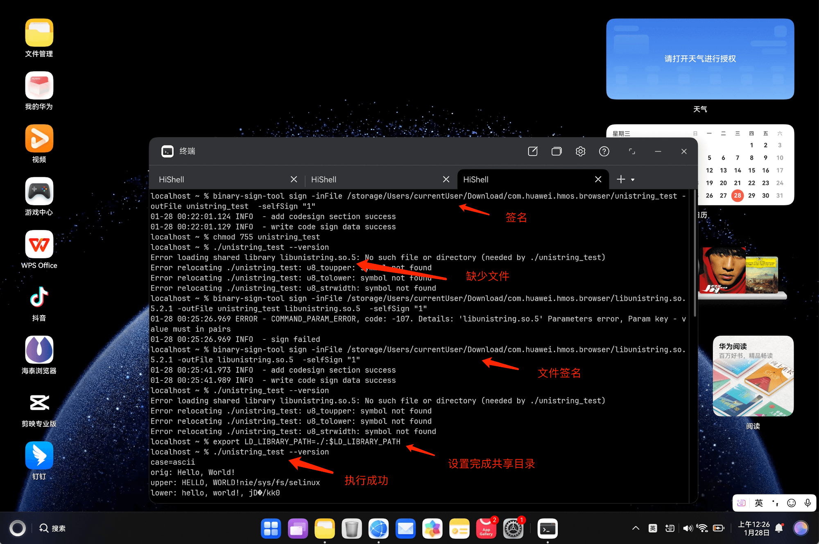Image resolution: width=819 pixels, height=544 pixels.
Task: Close the second HiShell tab
Action: pyautogui.click(x=446, y=179)
